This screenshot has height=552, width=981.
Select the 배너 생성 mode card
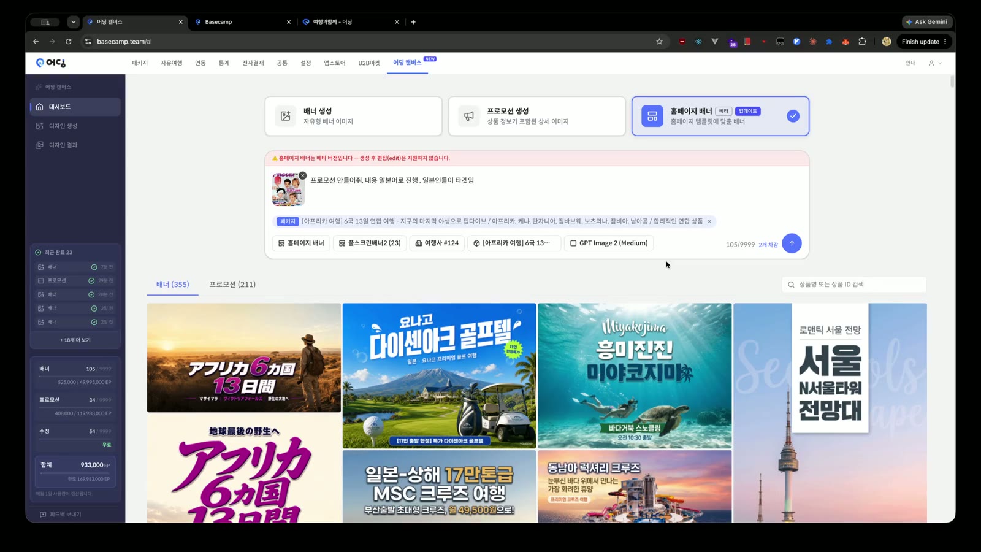[353, 116]
